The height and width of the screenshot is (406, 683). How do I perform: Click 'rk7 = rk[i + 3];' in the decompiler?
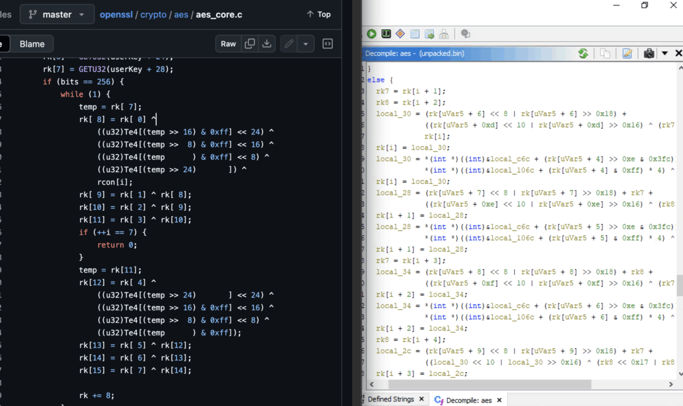411,260
